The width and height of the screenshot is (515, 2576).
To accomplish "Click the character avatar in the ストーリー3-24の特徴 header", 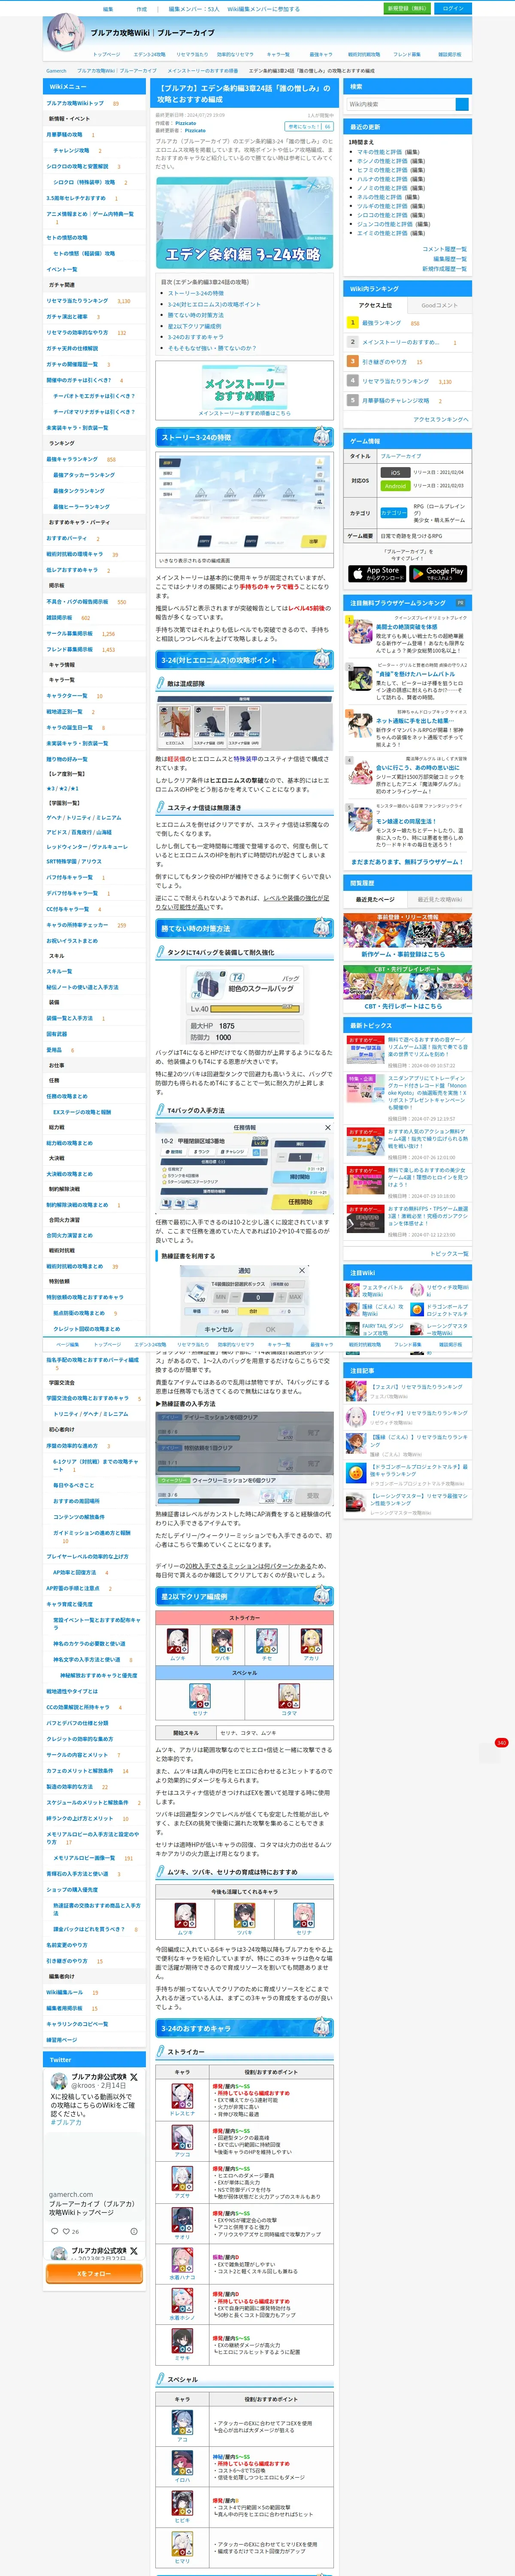I will [x=322, y=437].
